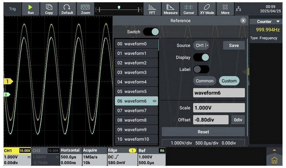
Task: Restore settings with Default icon
Action: click(67, 9)
